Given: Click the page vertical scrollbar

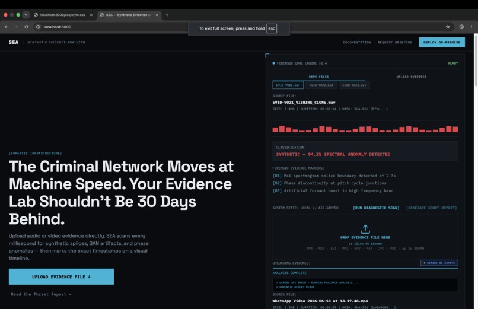Looking at the screenshot, I should coord(476,60).
